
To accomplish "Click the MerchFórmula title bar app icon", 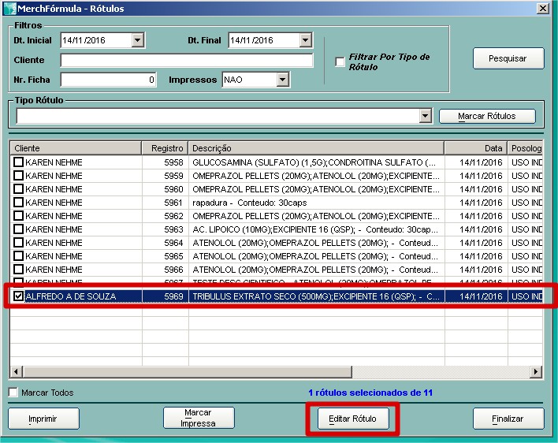I will [x=9, y=9].
